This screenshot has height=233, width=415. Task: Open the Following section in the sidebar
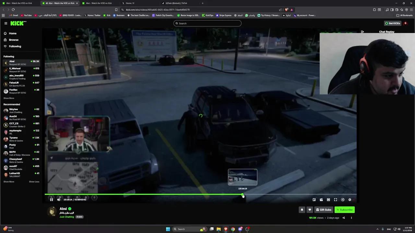15,46
